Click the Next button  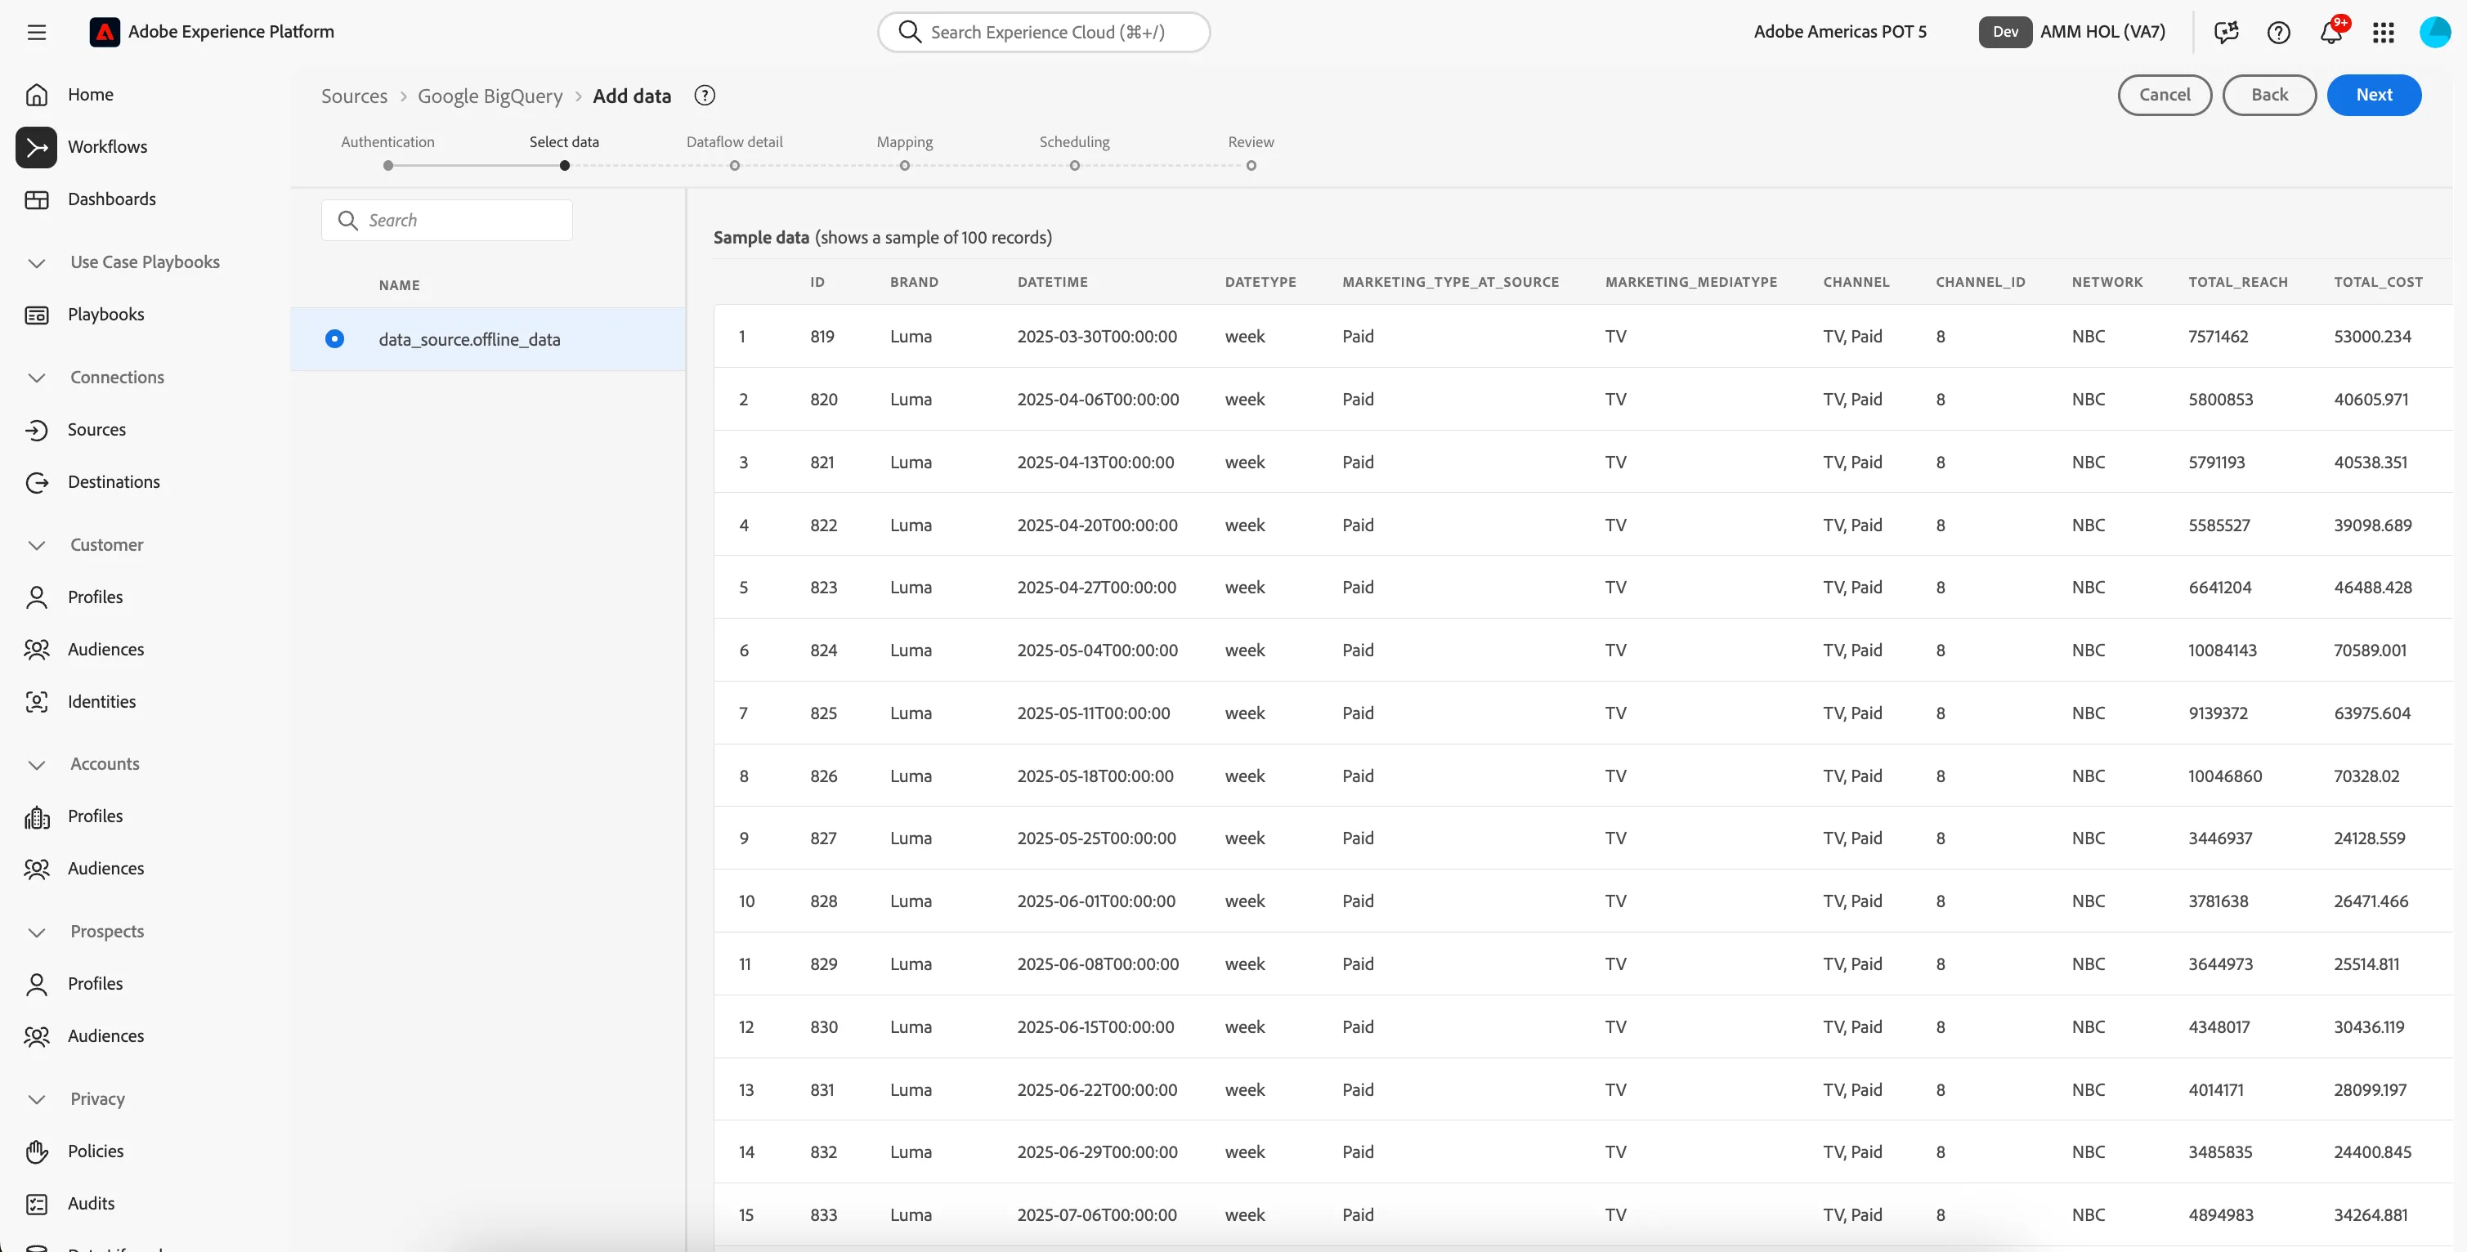(x=2373, y=95)
